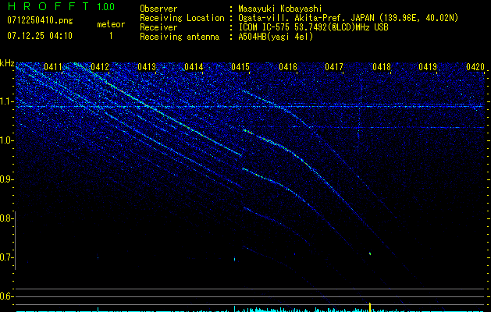Click the A504HB(yagi 4el) antenna text

pyautogui.click(x=276, y=37)
